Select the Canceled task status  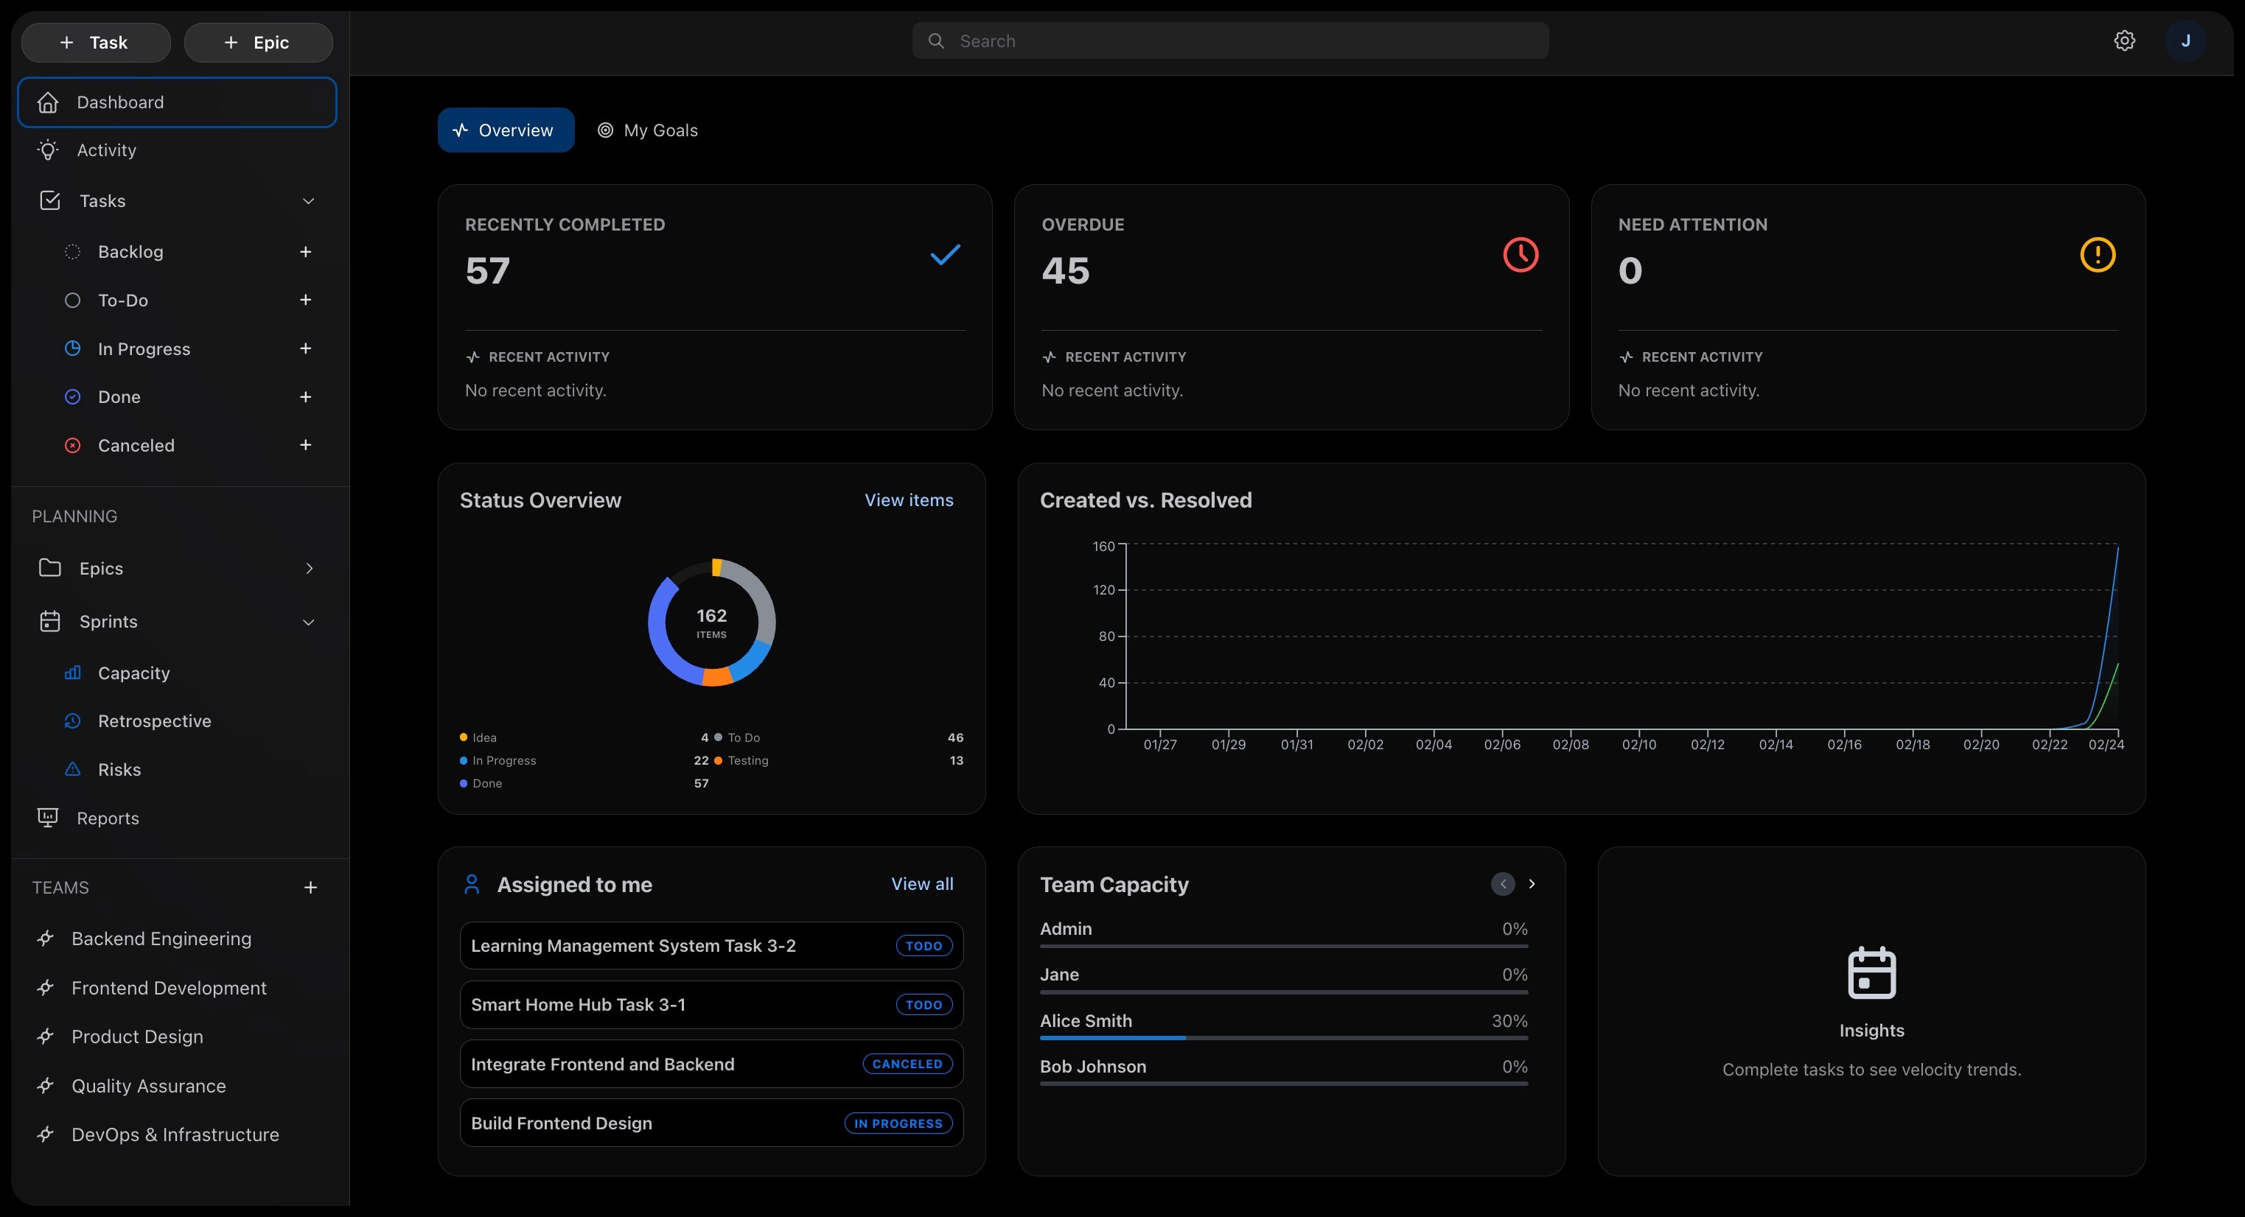point(136,445)
